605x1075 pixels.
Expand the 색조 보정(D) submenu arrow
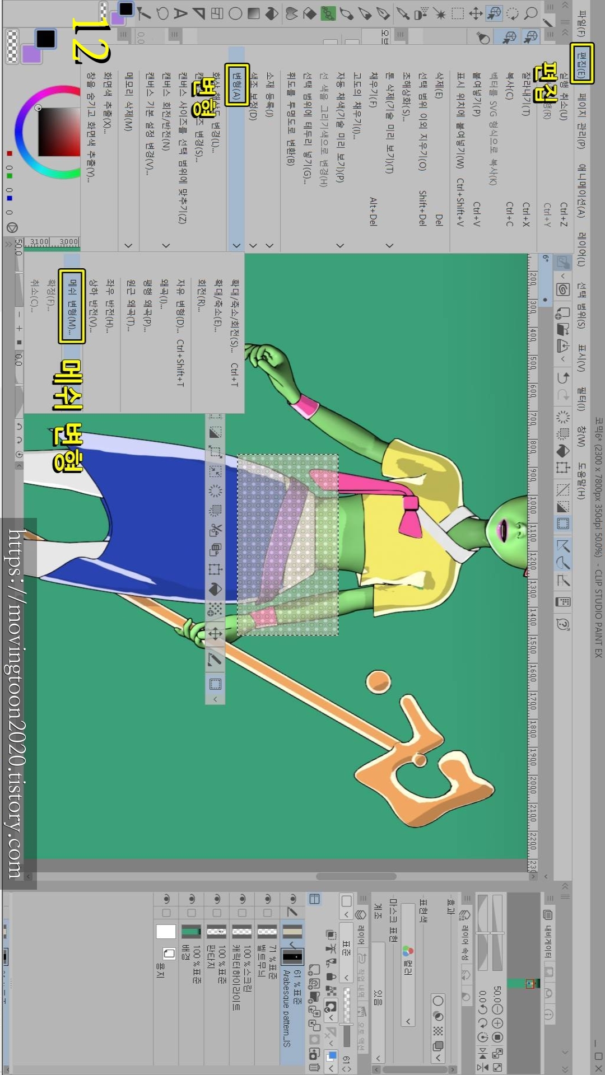(x=253, y=245)
